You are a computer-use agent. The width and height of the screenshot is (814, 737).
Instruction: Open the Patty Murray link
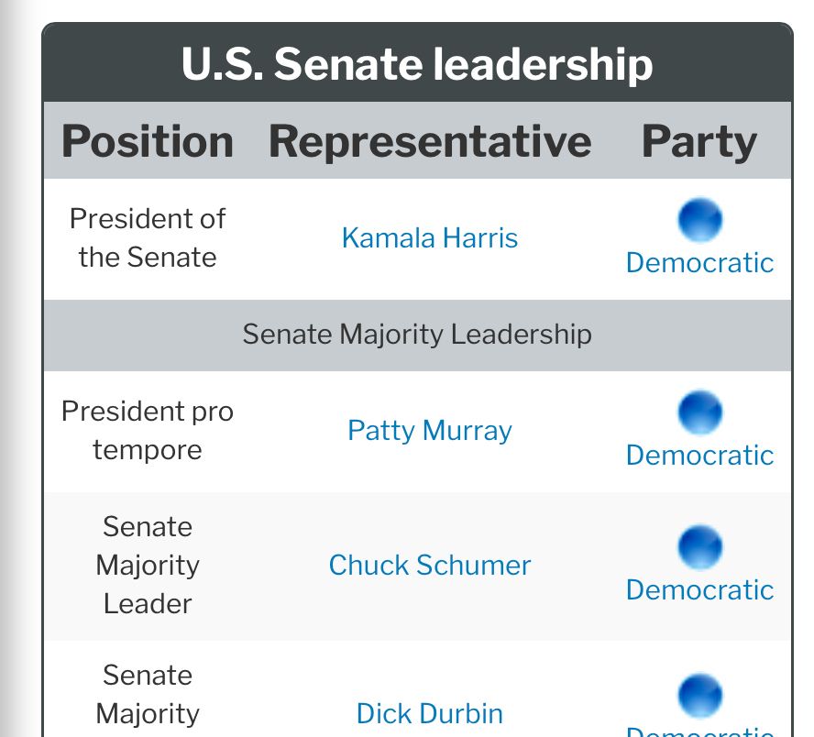(430, 431)
